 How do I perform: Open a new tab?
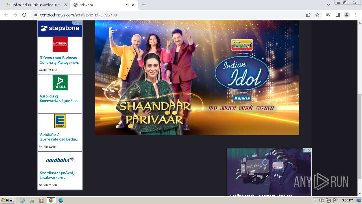144,5
